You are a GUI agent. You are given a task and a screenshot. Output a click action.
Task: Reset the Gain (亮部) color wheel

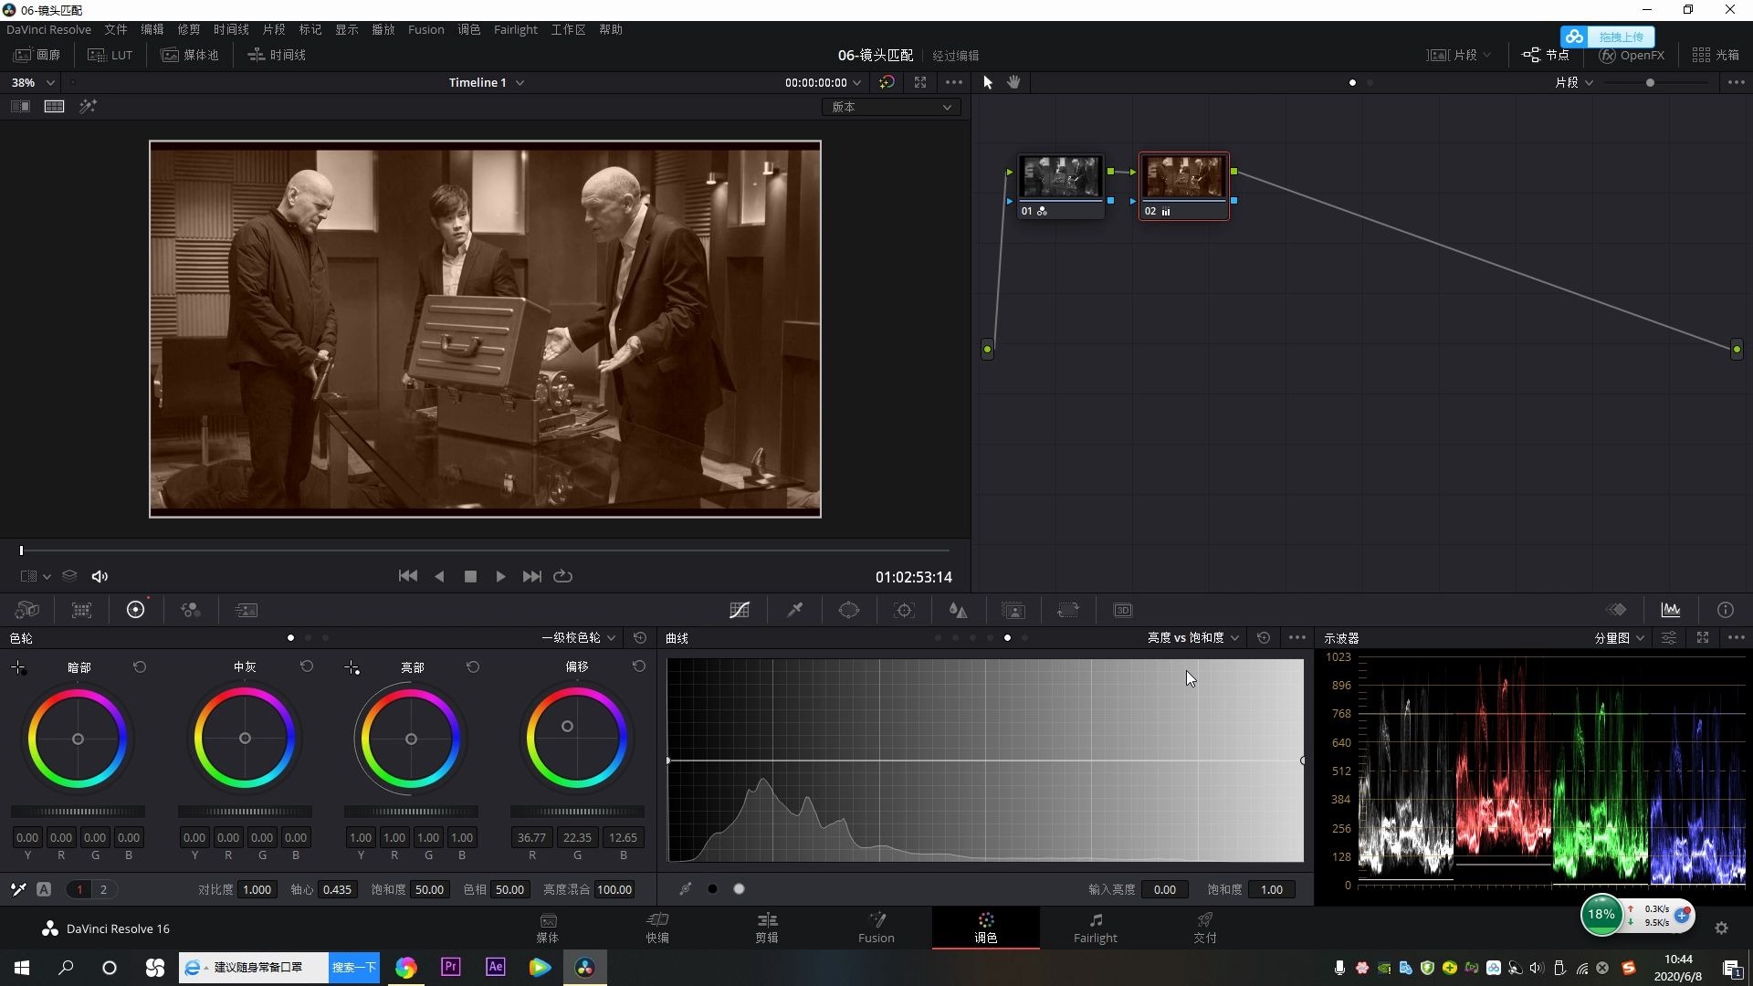[473, 666]
